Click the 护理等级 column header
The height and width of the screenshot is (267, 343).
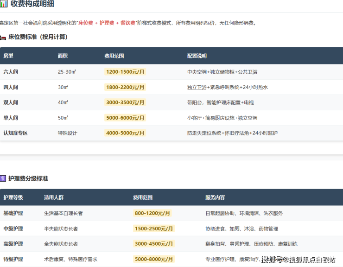tap(13, 197)
